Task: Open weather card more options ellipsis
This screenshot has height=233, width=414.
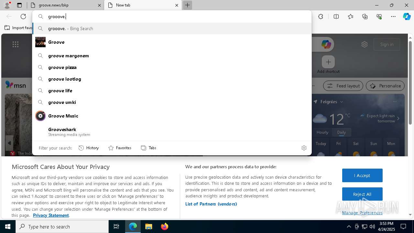Action: click(x=395, y=102)
